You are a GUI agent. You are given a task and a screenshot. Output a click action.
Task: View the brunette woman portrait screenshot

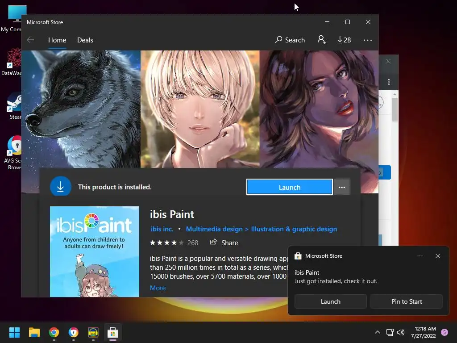pyautogui.click(x=319, y=109)
